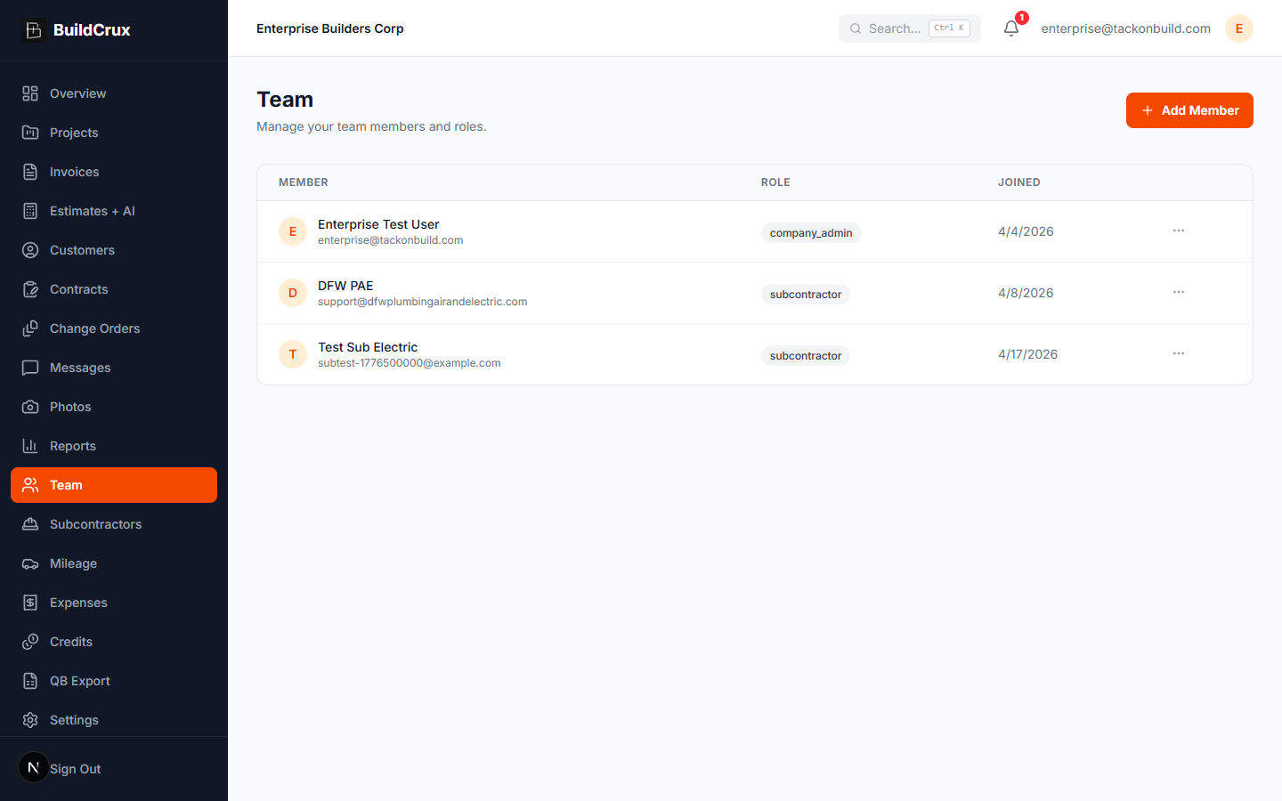This screenshot has width=1282, height=801.
Task: Open the Expenses page
Action: pyautogui.click(x=114, y=603)
